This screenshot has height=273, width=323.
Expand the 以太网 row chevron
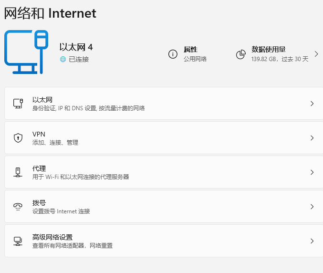tap(312, 104)
